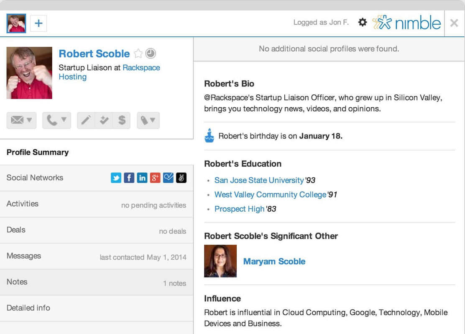The height and width of the screenshot is (334, 465).
Task: Open the email compose envelope icon
Action: (x=17, y=120)
